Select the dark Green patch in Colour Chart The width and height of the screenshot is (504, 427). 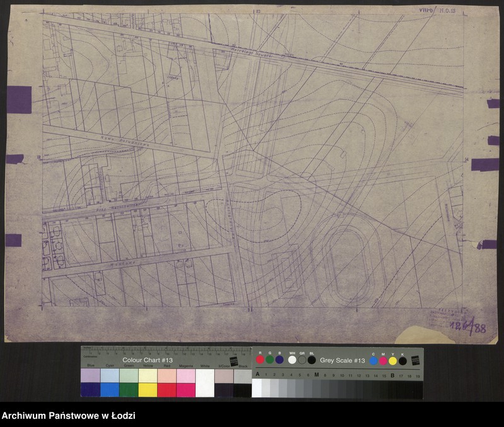click(x=129, y=390)
